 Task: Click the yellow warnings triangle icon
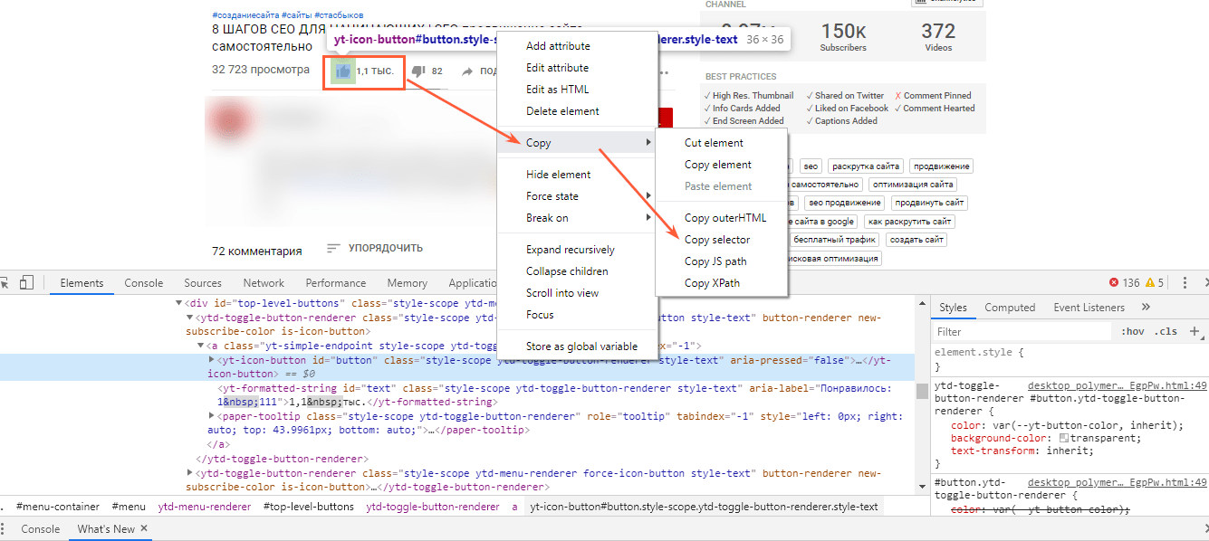coord(1150,283)
